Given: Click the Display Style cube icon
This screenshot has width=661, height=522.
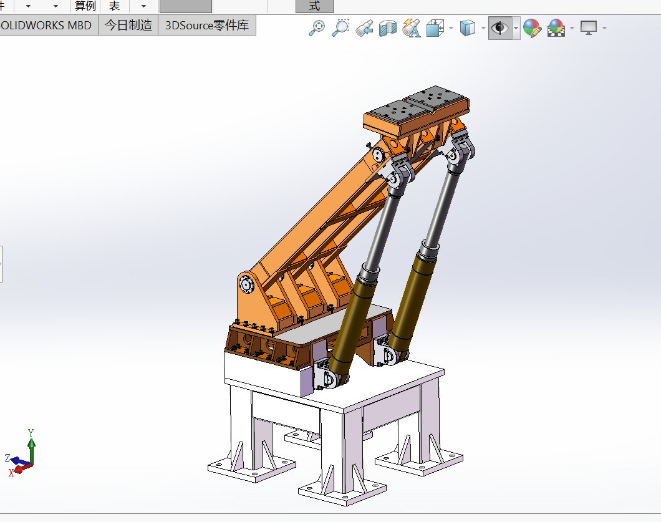Looking at the screenshot, I should 468,28.
